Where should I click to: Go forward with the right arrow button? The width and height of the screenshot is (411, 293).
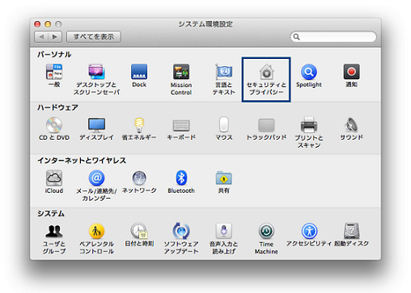(x=55, y=36)
